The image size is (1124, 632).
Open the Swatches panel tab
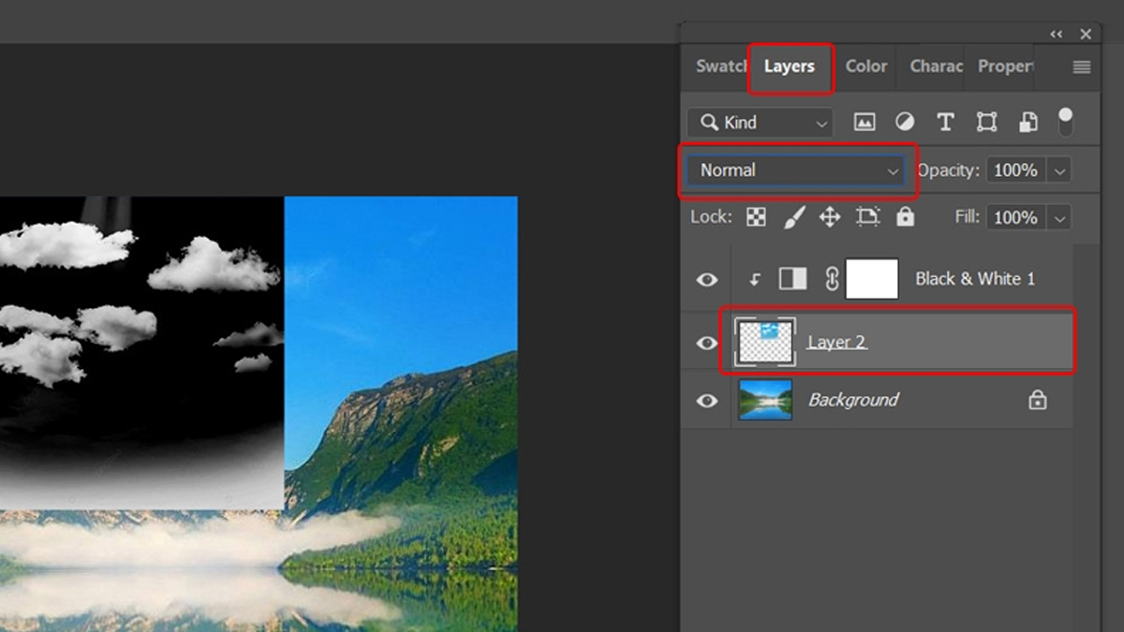[720, 66]
